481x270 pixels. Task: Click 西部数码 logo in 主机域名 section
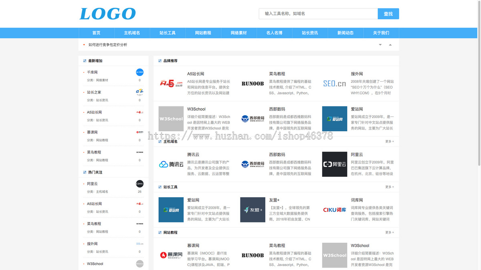pos(253,164)
